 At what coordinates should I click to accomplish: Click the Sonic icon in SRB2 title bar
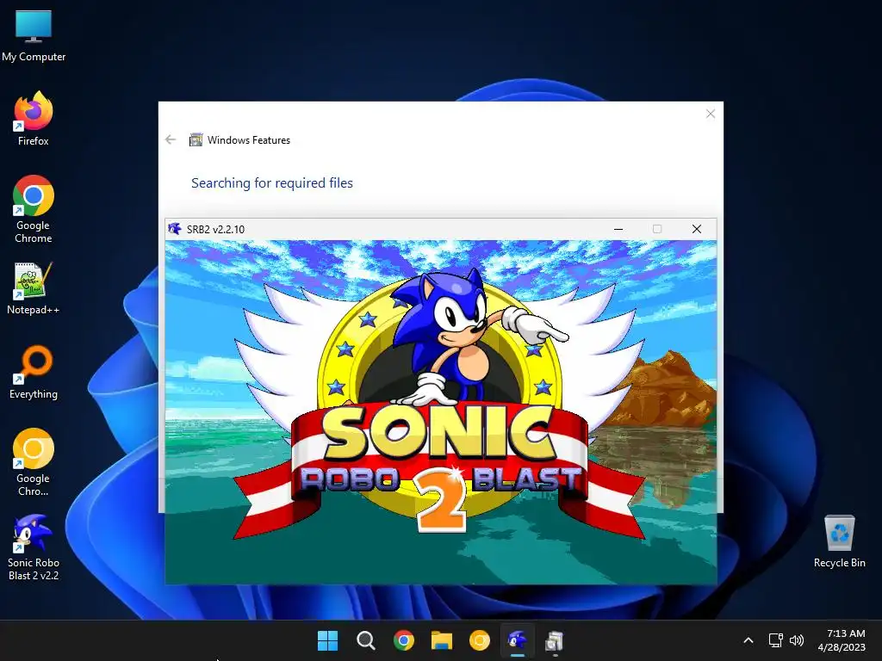pyautogui.click(x=174, y=229)
